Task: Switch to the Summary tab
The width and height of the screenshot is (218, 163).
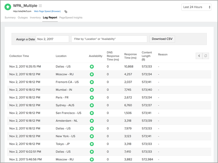Action: pyautogui.click(x=10, y=18)
